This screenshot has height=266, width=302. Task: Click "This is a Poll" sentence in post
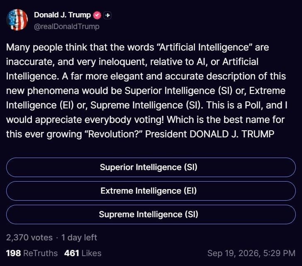(x=234, y=105)
